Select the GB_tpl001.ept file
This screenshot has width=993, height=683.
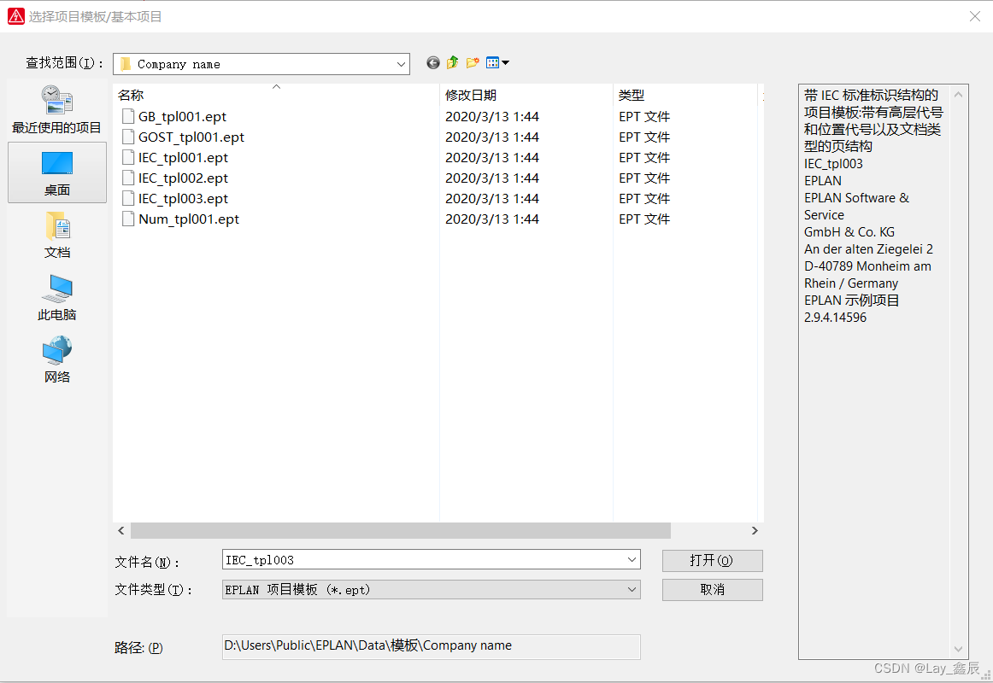pos(182,117)
